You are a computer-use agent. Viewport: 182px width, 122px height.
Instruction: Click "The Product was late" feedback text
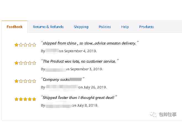pos(79,61)
